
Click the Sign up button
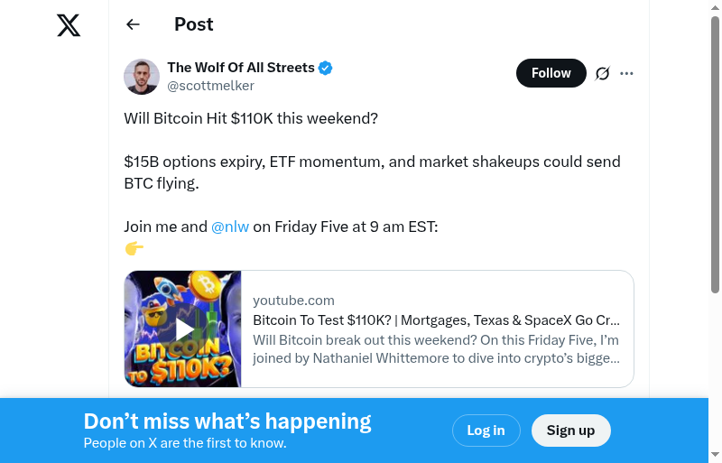[570, 431]
